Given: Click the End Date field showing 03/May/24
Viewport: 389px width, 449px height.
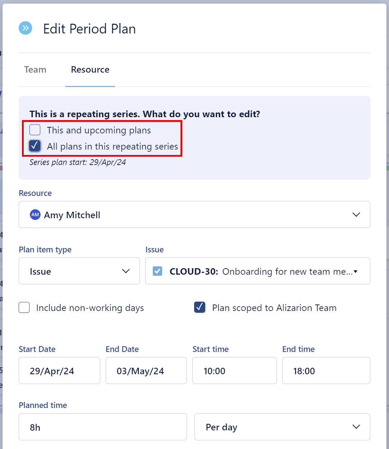Looking at the screenshot, I should coord(146,371).
